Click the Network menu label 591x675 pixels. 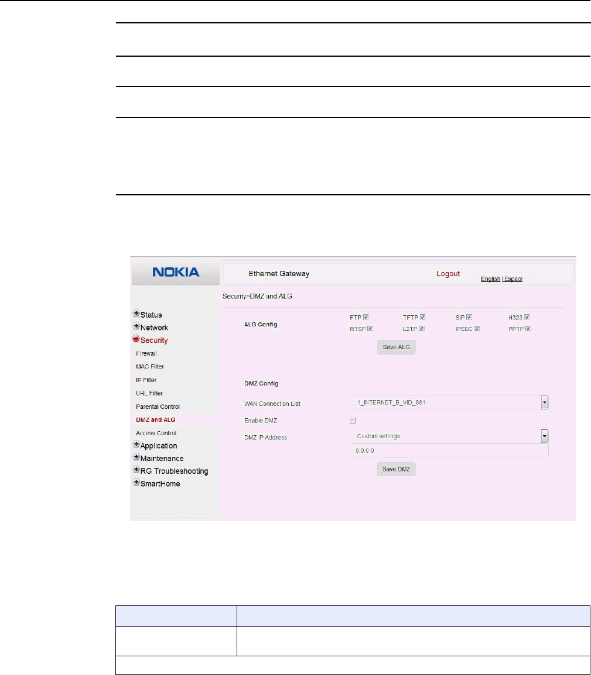[x=154, y=327]
